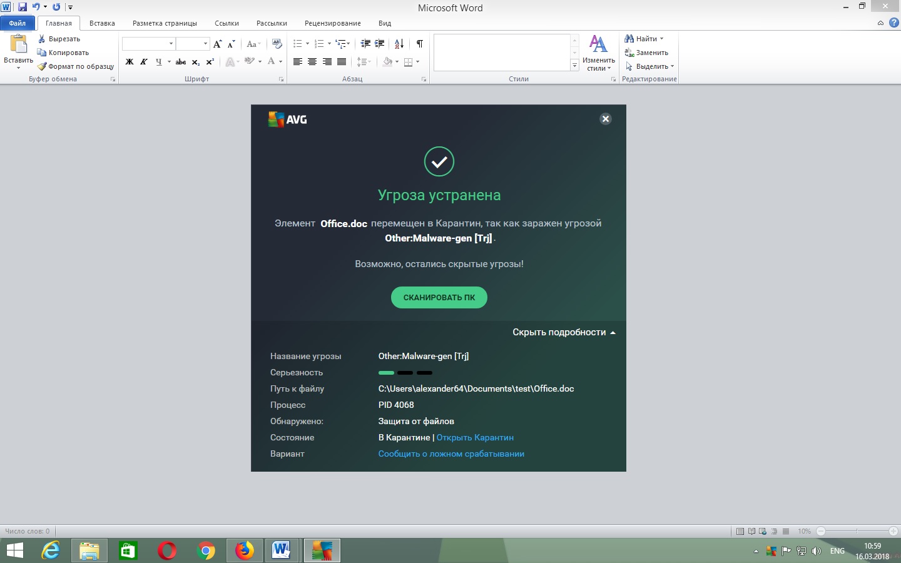Click 'Сообщить о ложном срабатывании' link
Viewport: 901px width, 563px height.
pyautogui.click(x=451, y=454)
